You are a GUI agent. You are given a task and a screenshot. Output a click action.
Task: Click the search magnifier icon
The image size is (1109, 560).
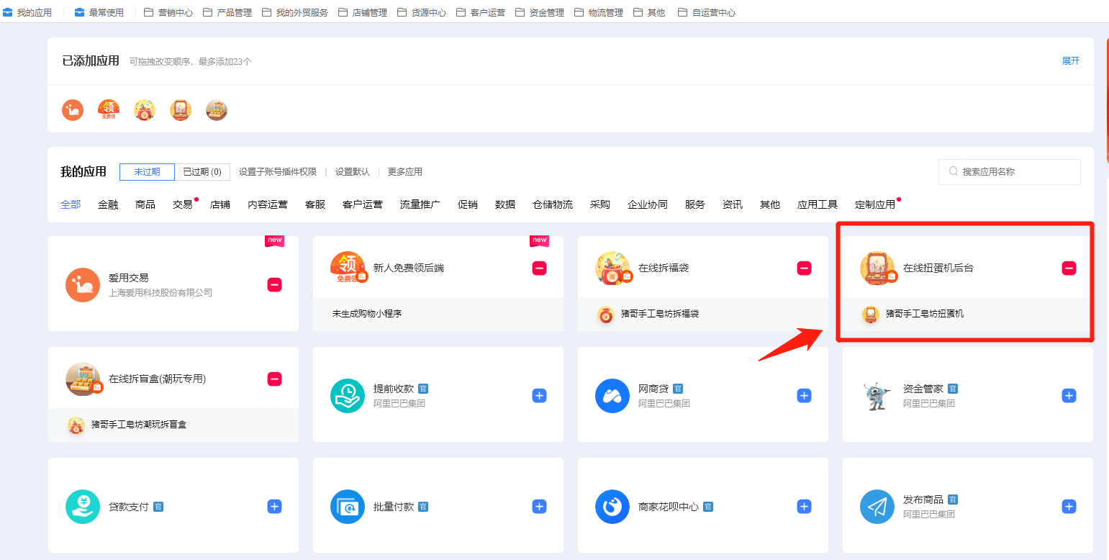[954, 171]
